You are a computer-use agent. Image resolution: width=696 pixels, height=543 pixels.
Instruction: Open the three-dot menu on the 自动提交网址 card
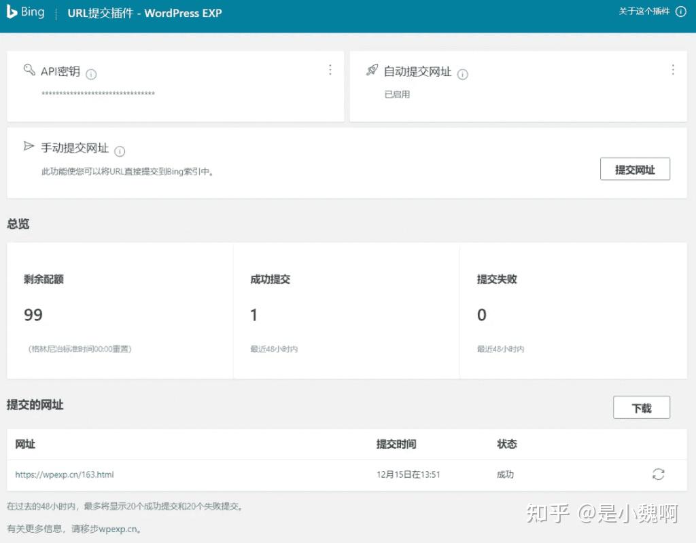(673, 70)
